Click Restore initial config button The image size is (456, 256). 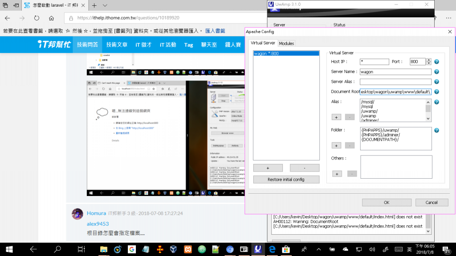[x=286, y=180]
